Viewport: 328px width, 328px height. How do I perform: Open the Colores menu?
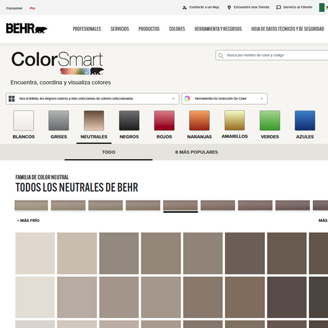[x=177, y=29]
